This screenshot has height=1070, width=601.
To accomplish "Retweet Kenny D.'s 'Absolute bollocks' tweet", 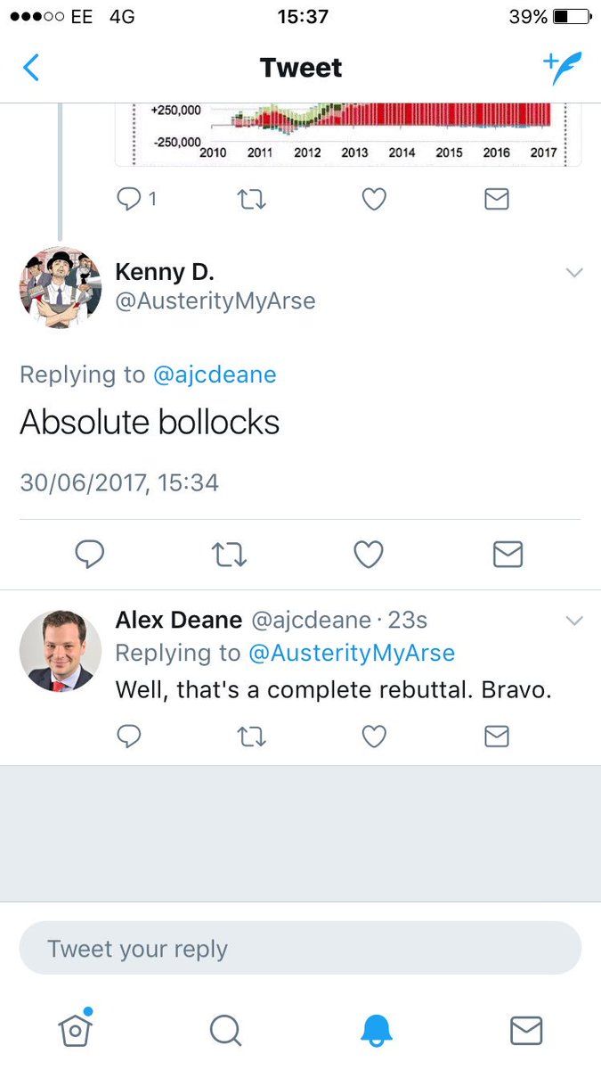I will (x=229, y=555).
